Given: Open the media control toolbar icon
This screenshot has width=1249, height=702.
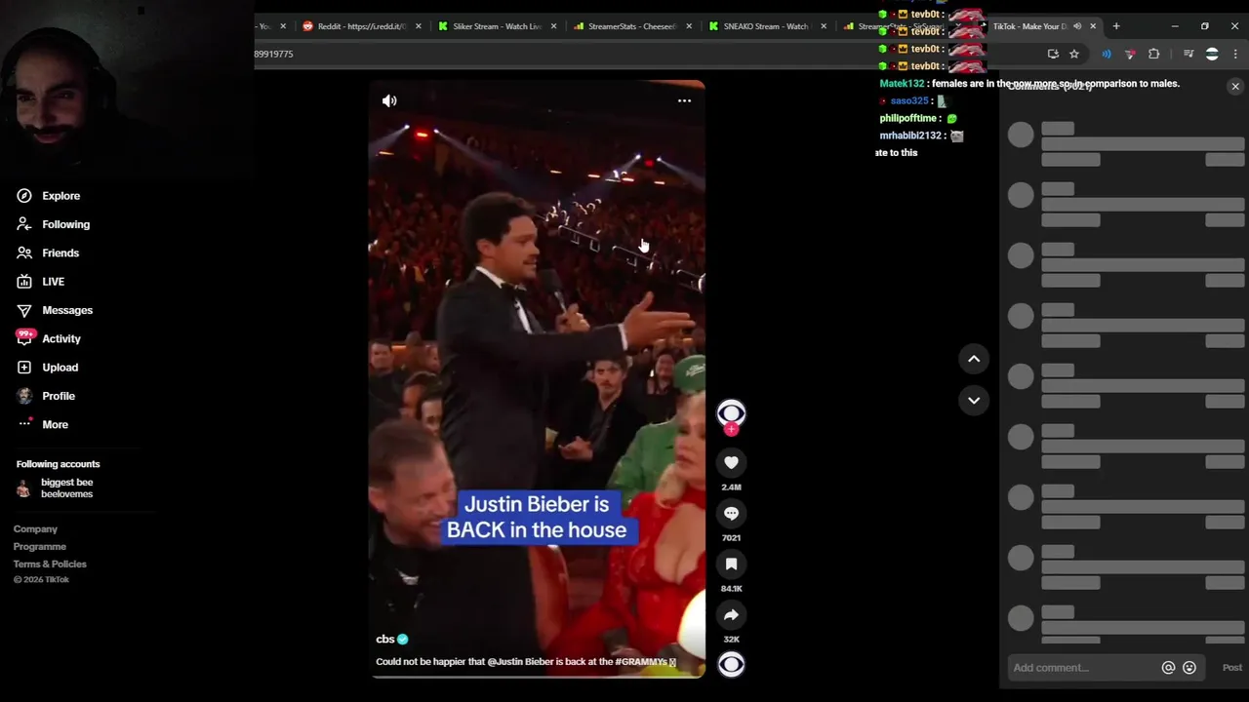Looking at the screenshot, I should pyautogui.click(x=1189, y=54).
